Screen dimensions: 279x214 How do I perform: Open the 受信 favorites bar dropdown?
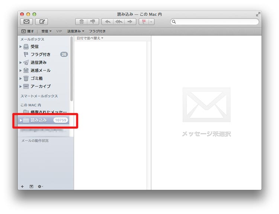click(46, 32)
